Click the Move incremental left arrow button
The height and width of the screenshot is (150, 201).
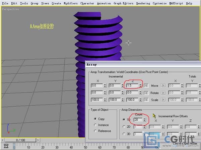tap(146, 86)
